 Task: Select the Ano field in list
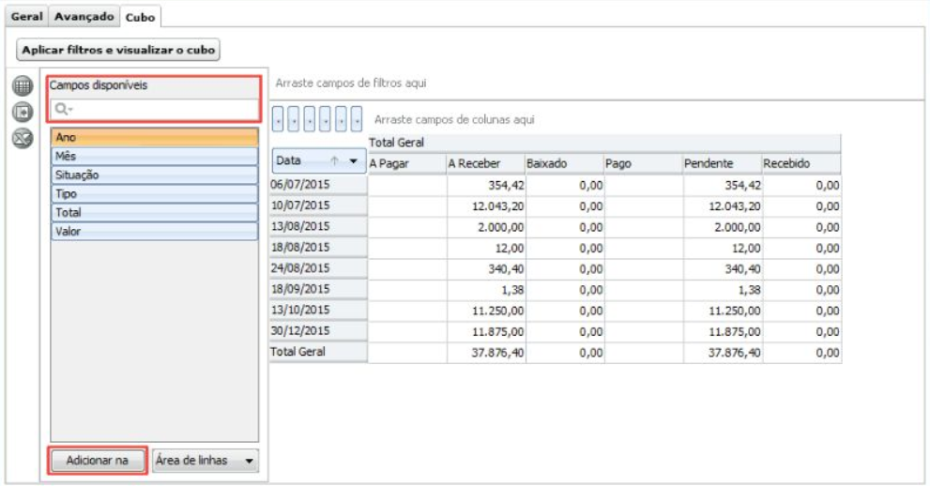coord(155,138)
